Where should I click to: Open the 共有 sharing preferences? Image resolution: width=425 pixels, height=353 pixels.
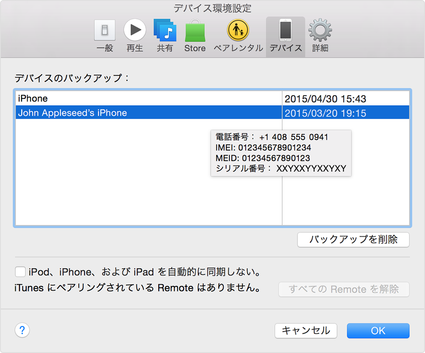click(165, 30)
